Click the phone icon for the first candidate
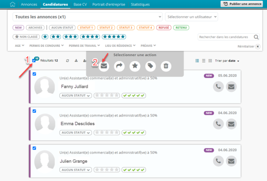267x181 pixels. coord(219,87)
